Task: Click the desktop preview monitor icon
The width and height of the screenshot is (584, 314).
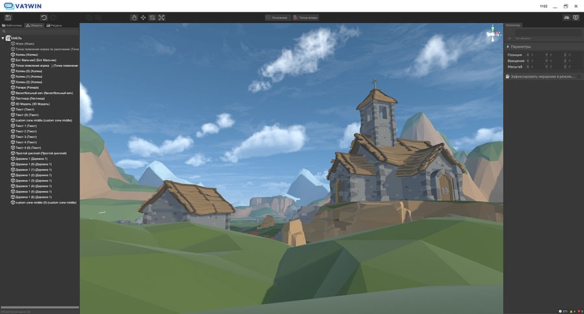Action: pyautogui.click(x=576, y=18)
